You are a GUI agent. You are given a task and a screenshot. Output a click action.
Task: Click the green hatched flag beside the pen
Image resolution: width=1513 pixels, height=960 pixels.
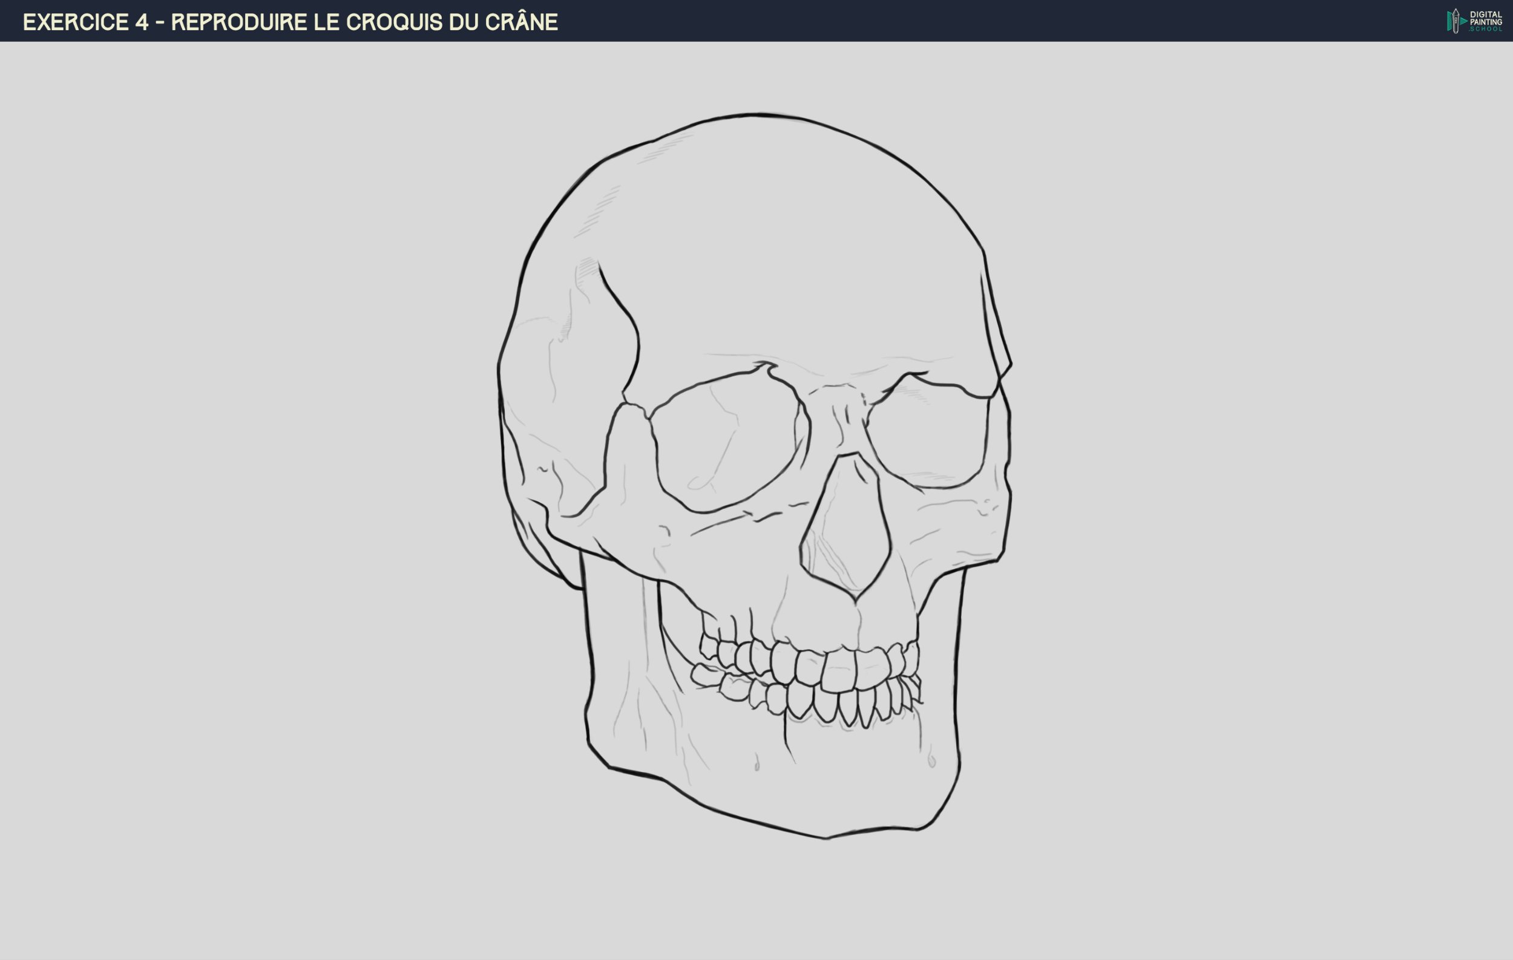click(1449, 21)
